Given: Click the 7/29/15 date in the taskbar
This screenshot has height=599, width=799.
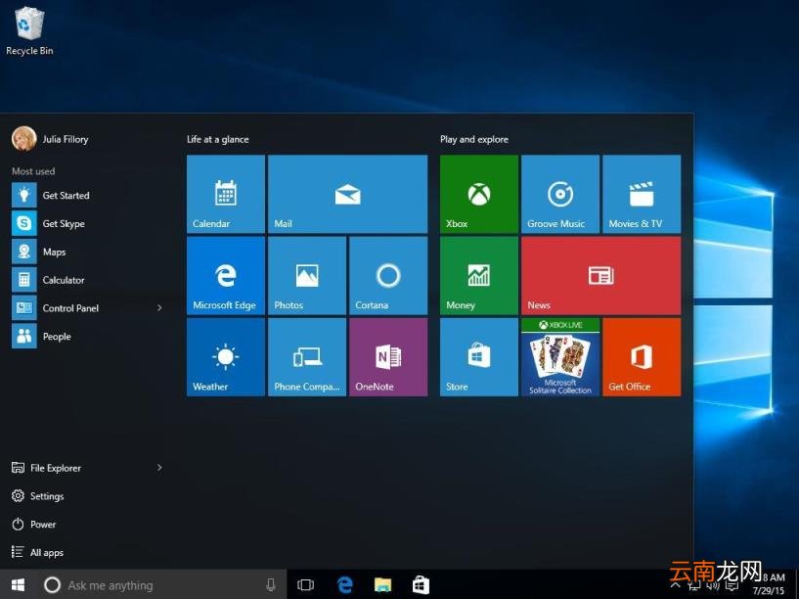Looking at the screenshot, I should click(x=769, y=591).
